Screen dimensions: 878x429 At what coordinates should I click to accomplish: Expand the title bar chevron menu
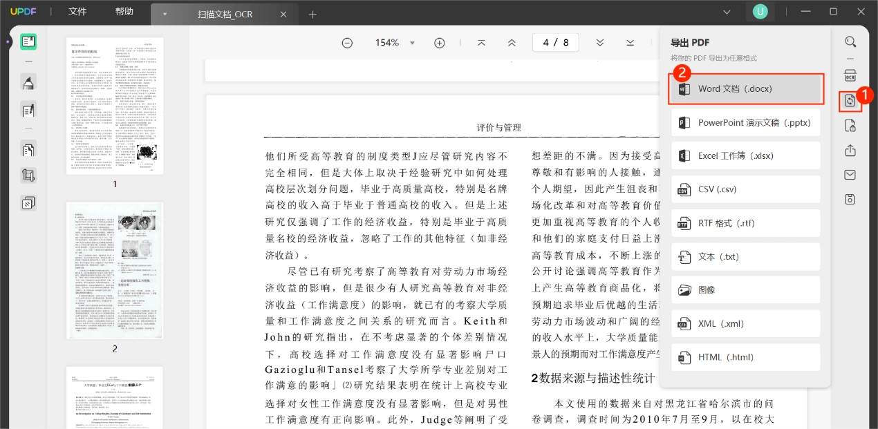(x=727, y=12)
